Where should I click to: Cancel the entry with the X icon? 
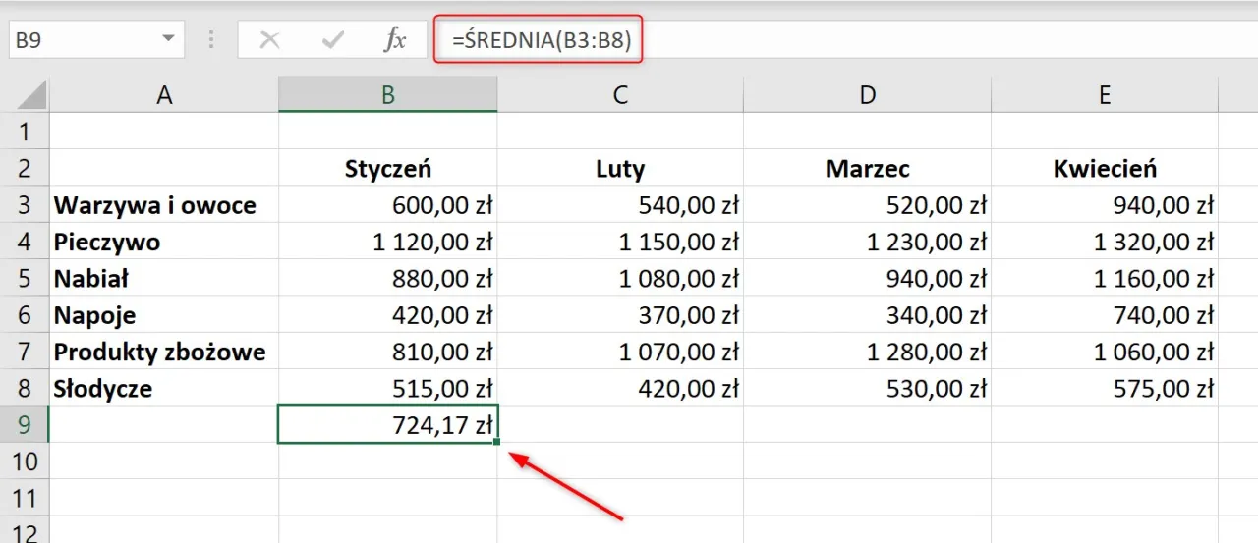click(x=269, y=40)
